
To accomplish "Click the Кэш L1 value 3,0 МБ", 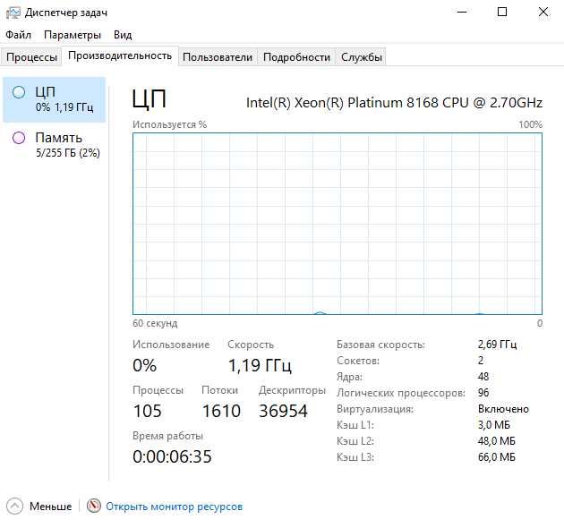I will click(x=494, y=425).
